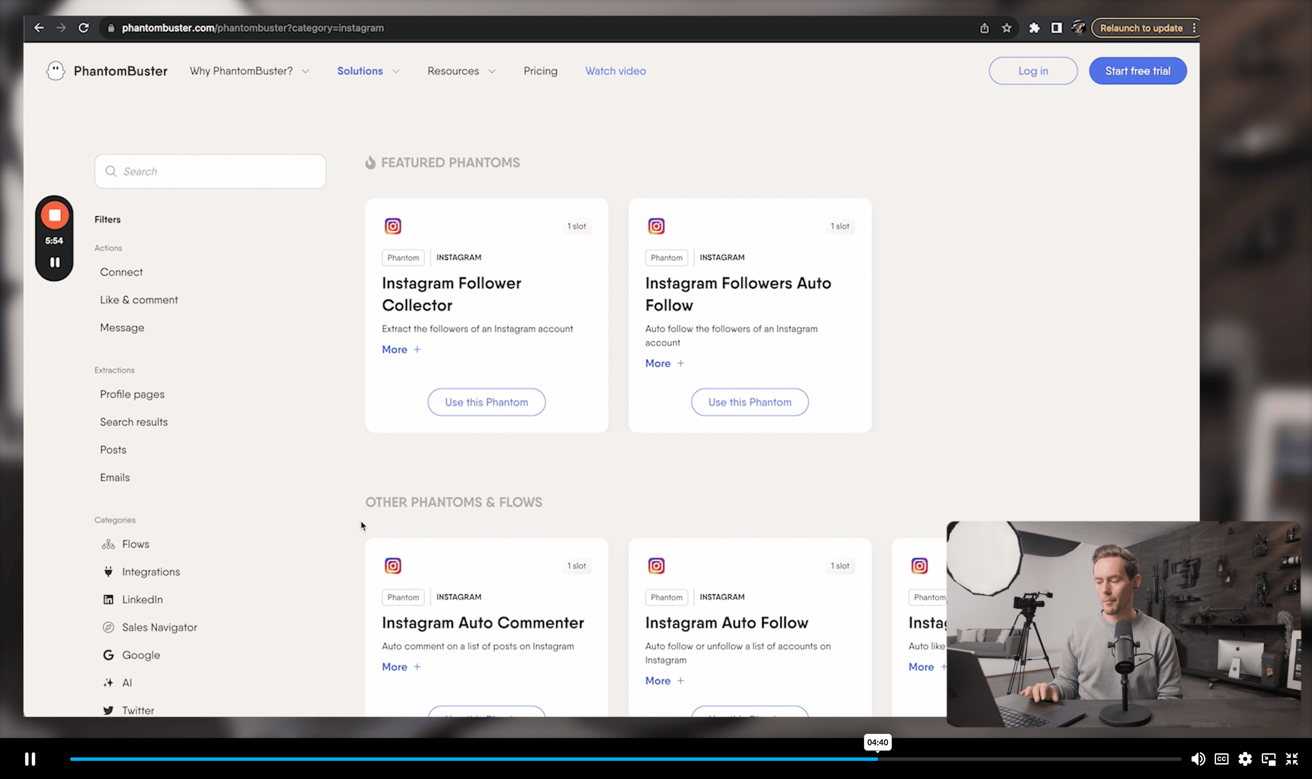Select the Like & comment filter
1312x779 pixels.
click(139, 300)
